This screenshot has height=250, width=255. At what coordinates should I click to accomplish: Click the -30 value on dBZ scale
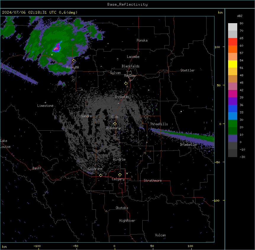point(242,157)
